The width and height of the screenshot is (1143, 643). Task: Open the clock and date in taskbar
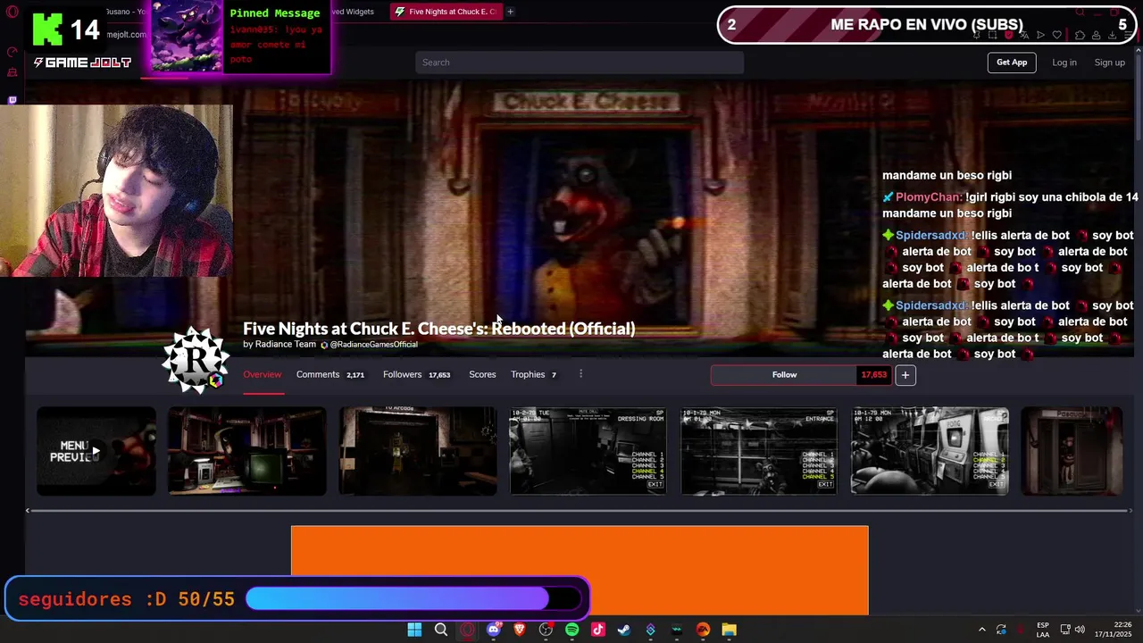click(1114, 630)
